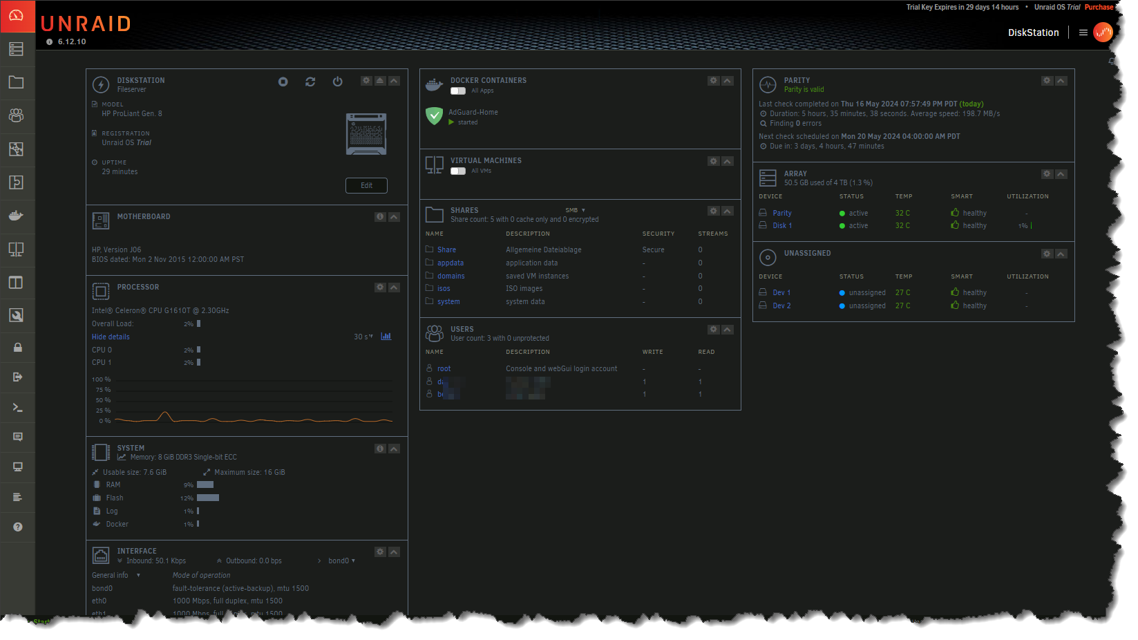Click the UNRAID logo
1138x640 pixels.
coord(86,23)
